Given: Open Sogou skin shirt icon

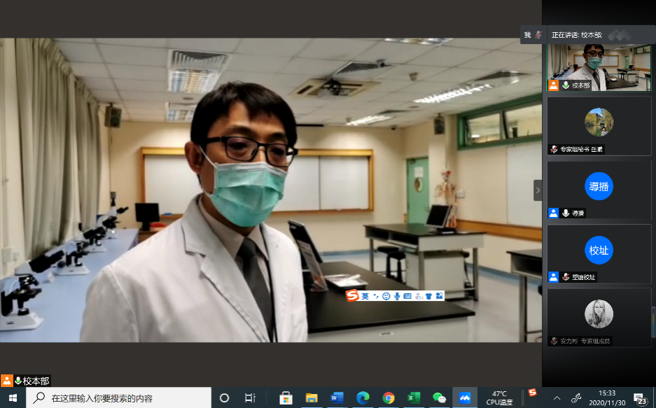Looking at the screenshot, I should [x=428, y=296].
